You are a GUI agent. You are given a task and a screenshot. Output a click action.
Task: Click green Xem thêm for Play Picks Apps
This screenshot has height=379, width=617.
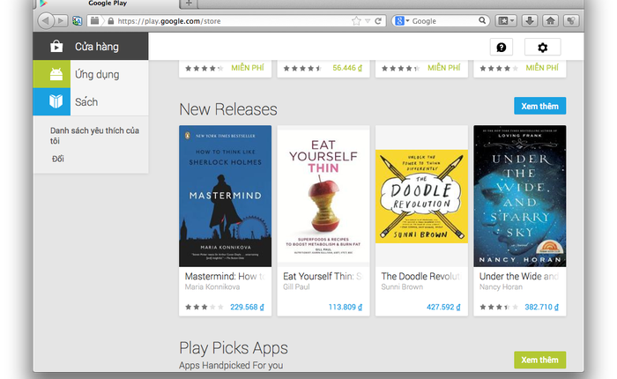click(x=539, y=360)
